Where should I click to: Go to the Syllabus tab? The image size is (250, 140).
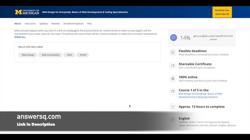point(44,23)
